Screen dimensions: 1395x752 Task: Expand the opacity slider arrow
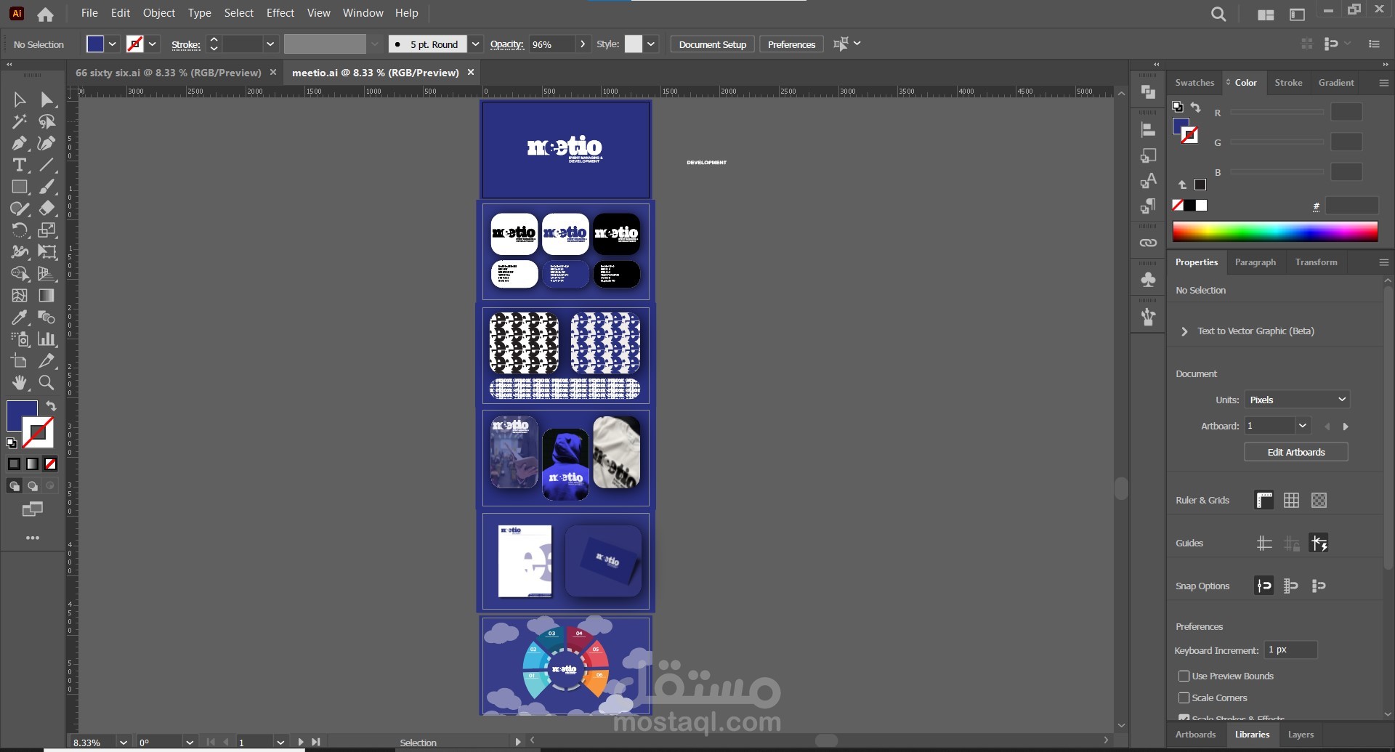pyautogui.click(x=583, y=44)
